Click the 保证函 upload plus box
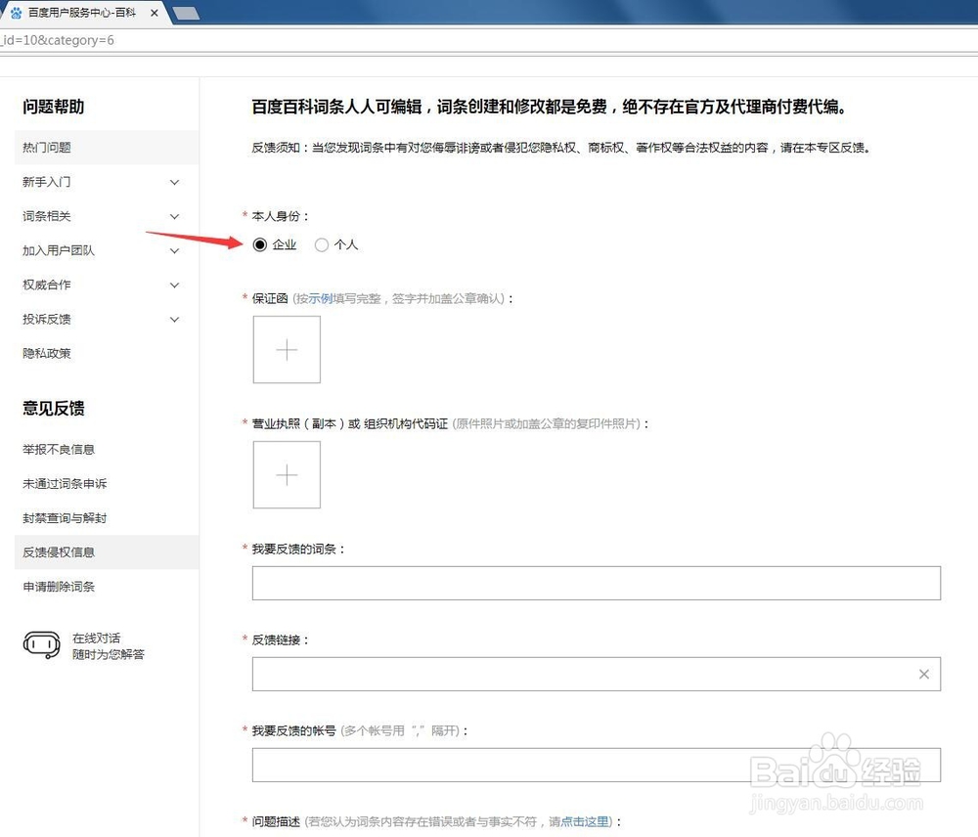The width and height of the screenshot is (978, 837). [x=287, y=349]
